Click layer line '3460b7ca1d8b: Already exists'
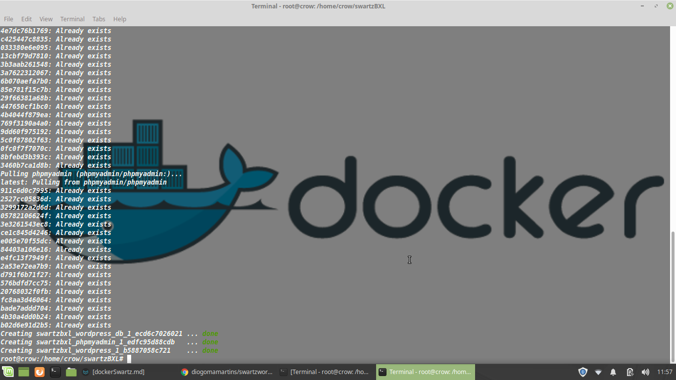The width and height of the screenshot is (676, 380). pos(56,165)
